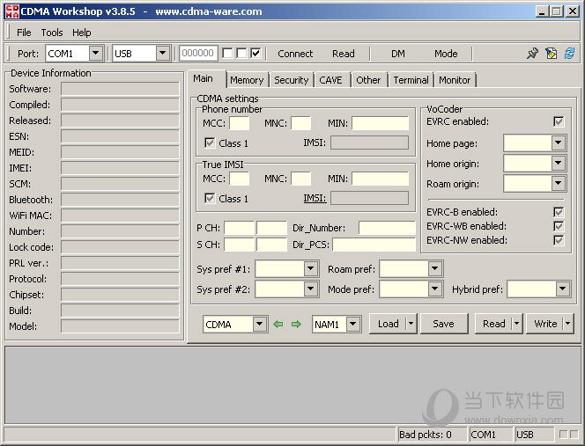This screenshot has height=446, width=585.
Task: Toggle EVRC-NW enabled checkbox
Action: coord(559,240)
